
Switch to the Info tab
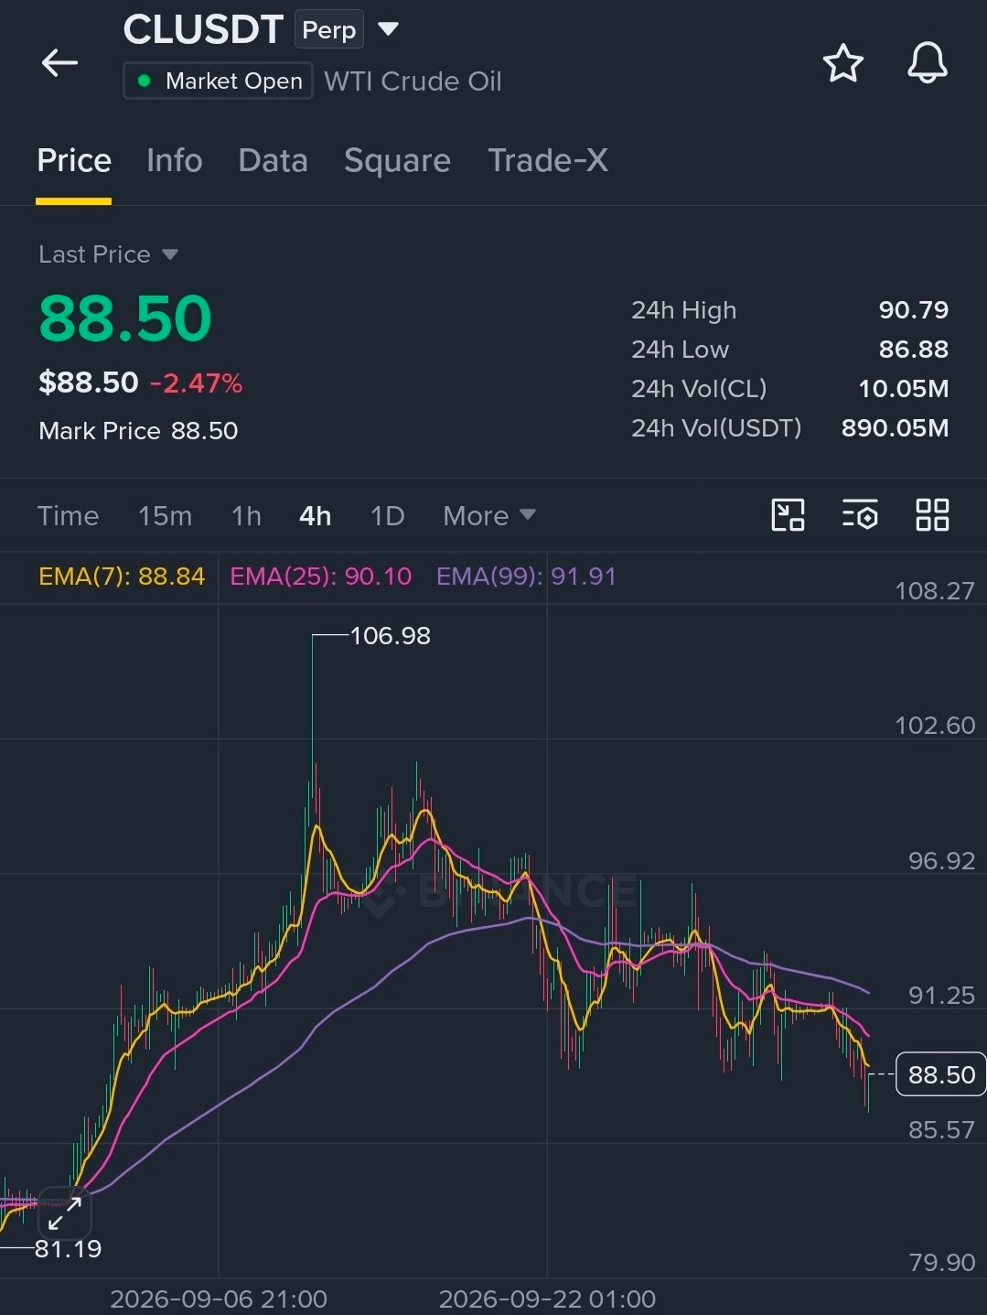point(174,161)
